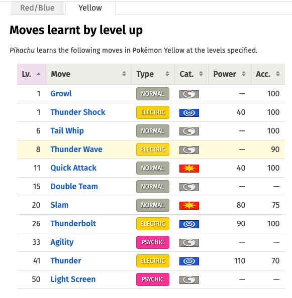Select the Yellow tab

click(x=90, y=8)
